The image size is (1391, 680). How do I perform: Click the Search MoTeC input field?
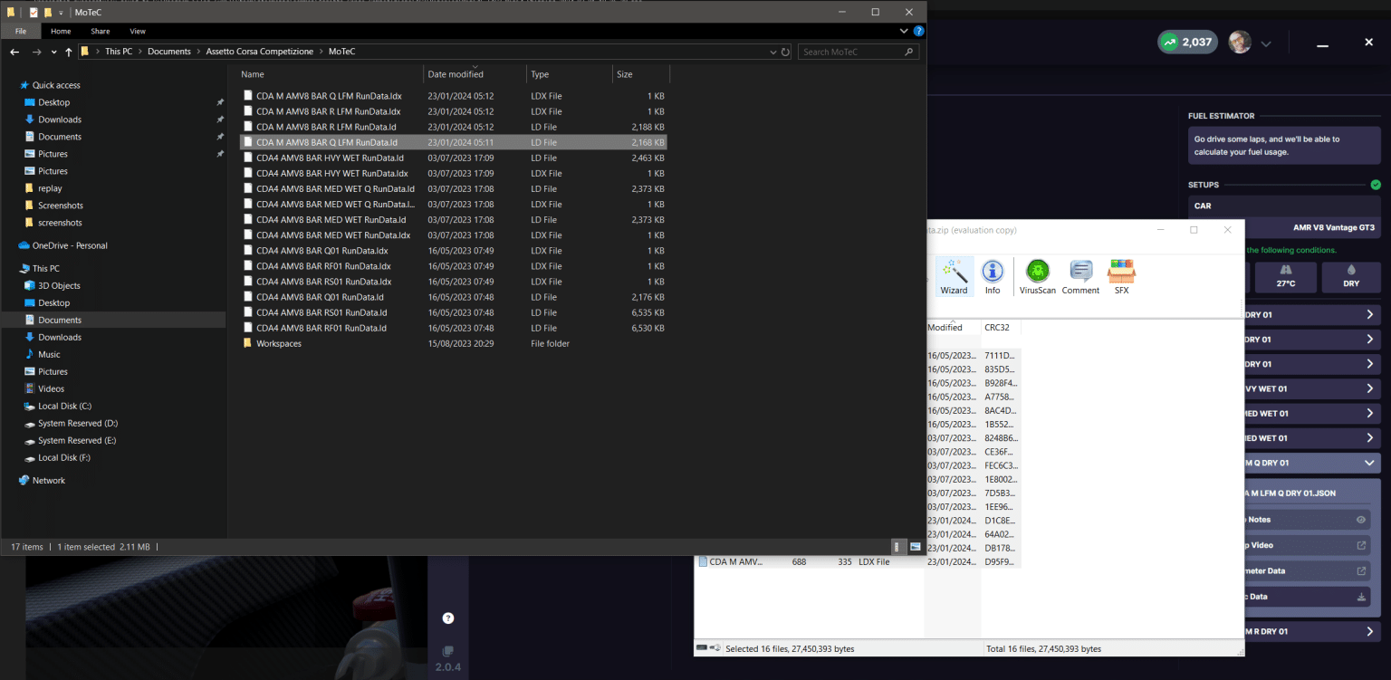point(858,52)
